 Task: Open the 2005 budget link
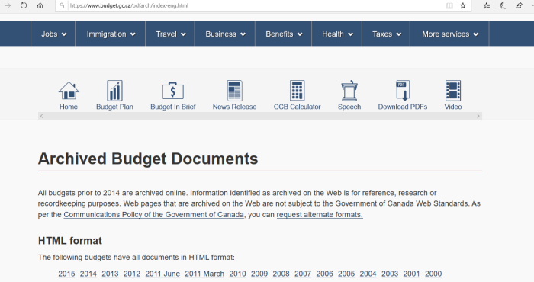(x=346, y=274)
